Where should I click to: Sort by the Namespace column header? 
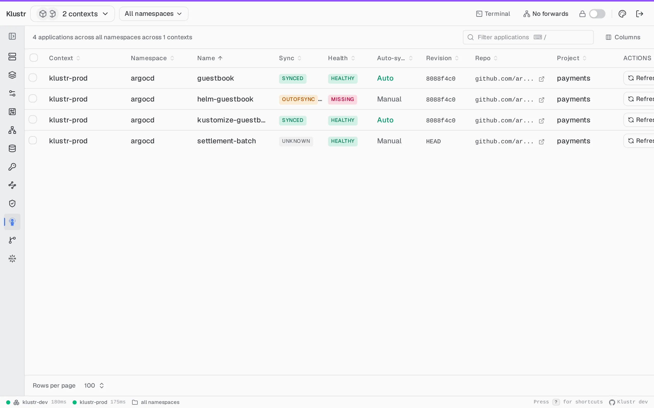pos(153,58)
